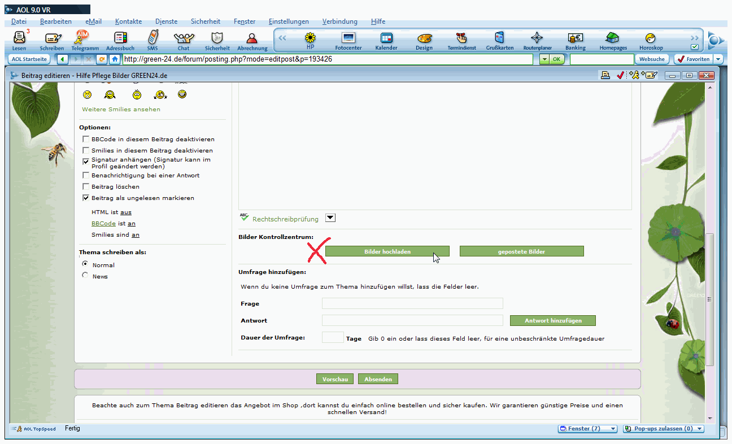The height and width of the screenshot is (444, 732).
Task: Uncheck Signatur anhängen checkbox
Action: click(86, 161)
